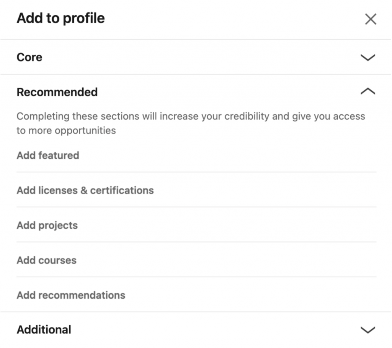Collapse the Recommended section chevron
This screenshot has height=348, width=392.
click(368, 92)
